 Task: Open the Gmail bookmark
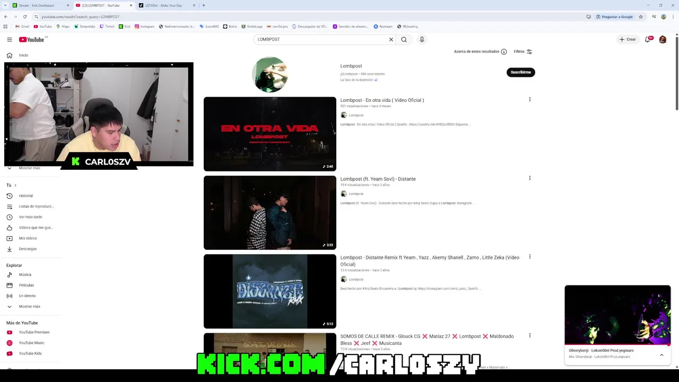tap(22, 26)
